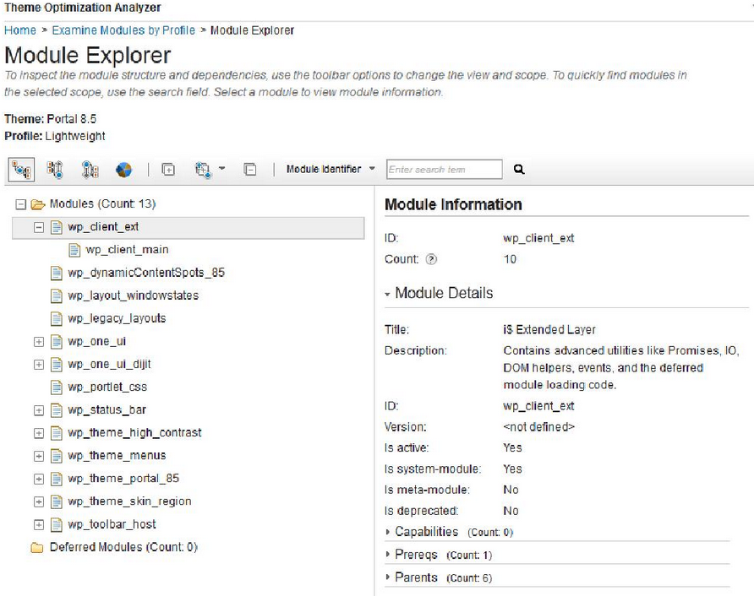754x596 pixels.
Task: Open the Module Identifier dropdown
Action: click(x=331, y=169)
